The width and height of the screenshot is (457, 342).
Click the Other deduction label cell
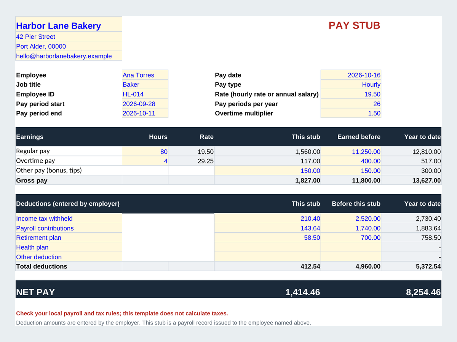point(69,256)
